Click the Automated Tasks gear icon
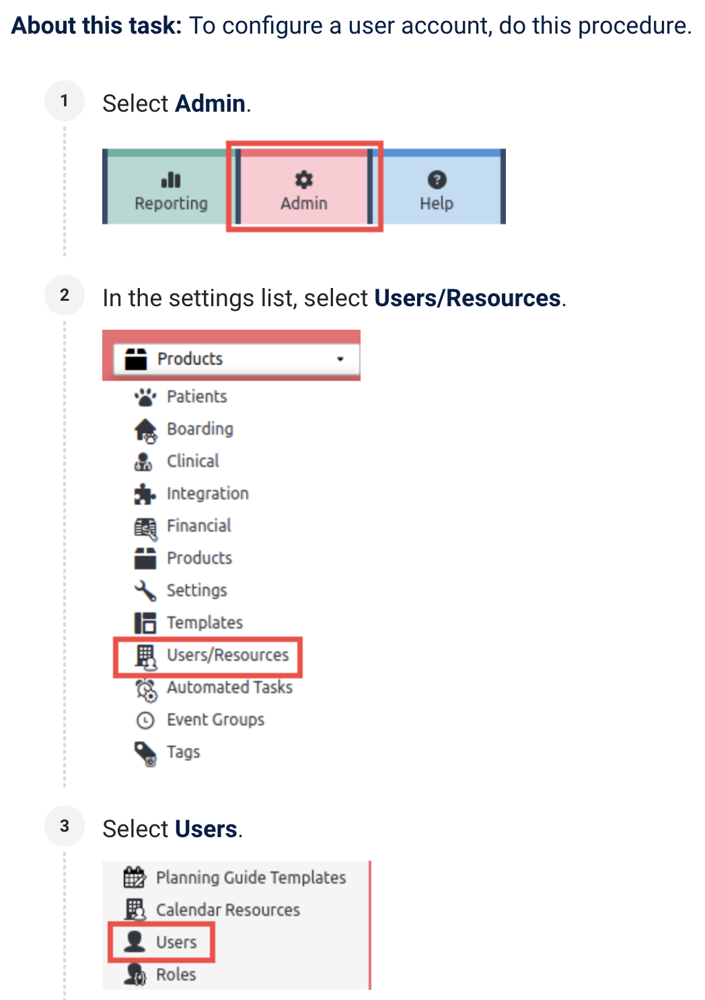 tap(145, 689)
